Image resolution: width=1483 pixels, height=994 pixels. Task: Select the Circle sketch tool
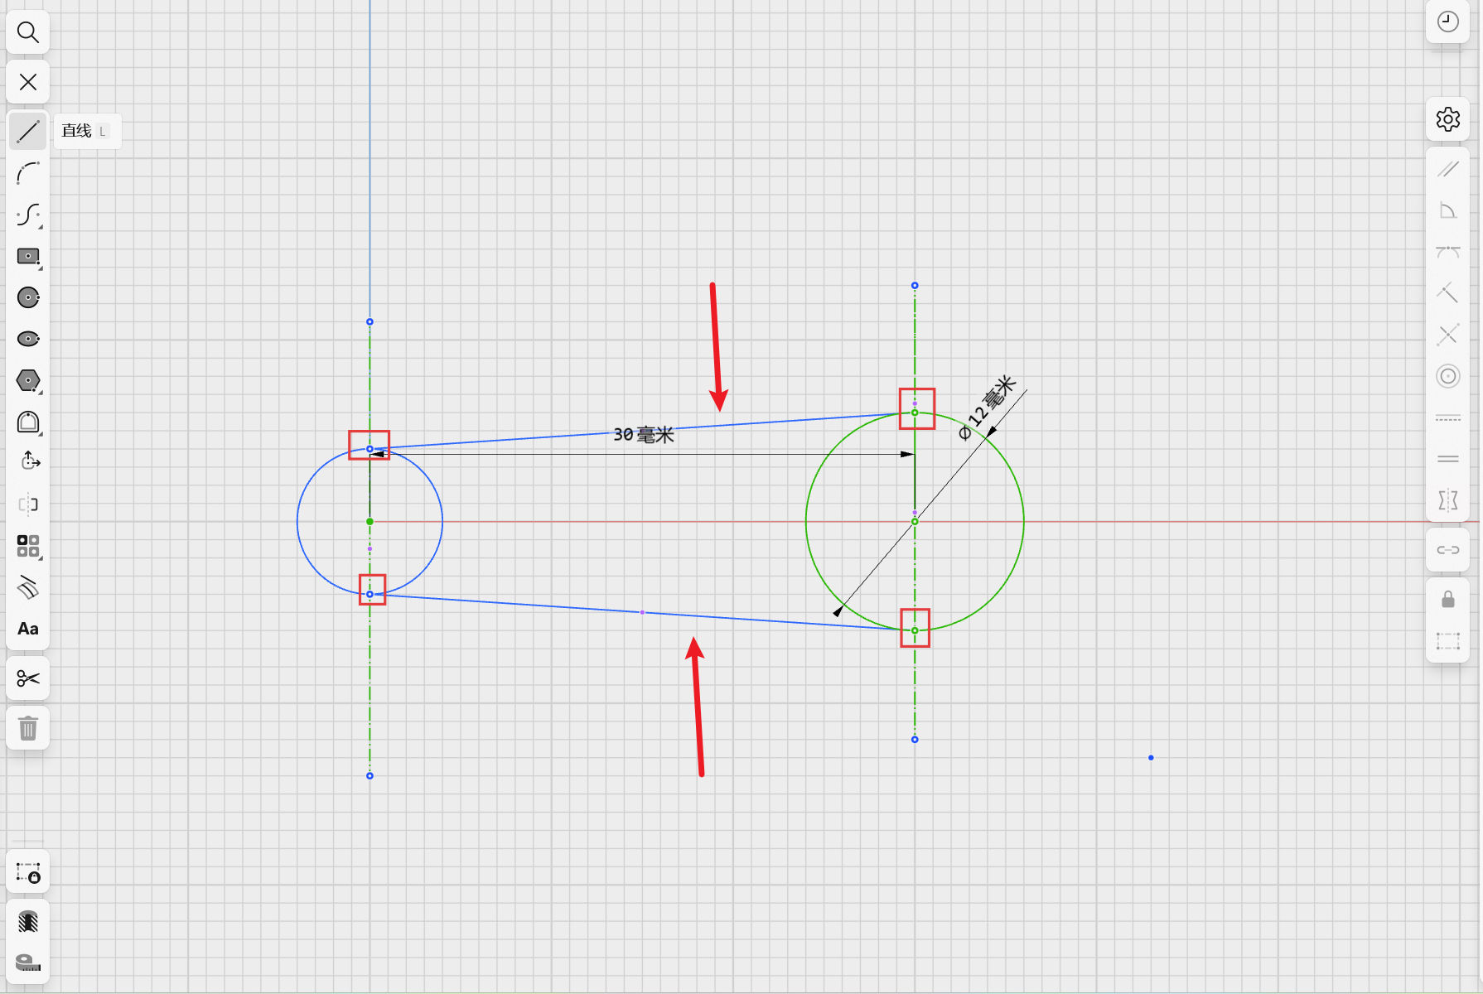28,297
